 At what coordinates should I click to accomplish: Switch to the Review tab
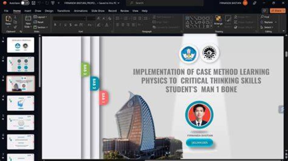[x=124, y=11]
